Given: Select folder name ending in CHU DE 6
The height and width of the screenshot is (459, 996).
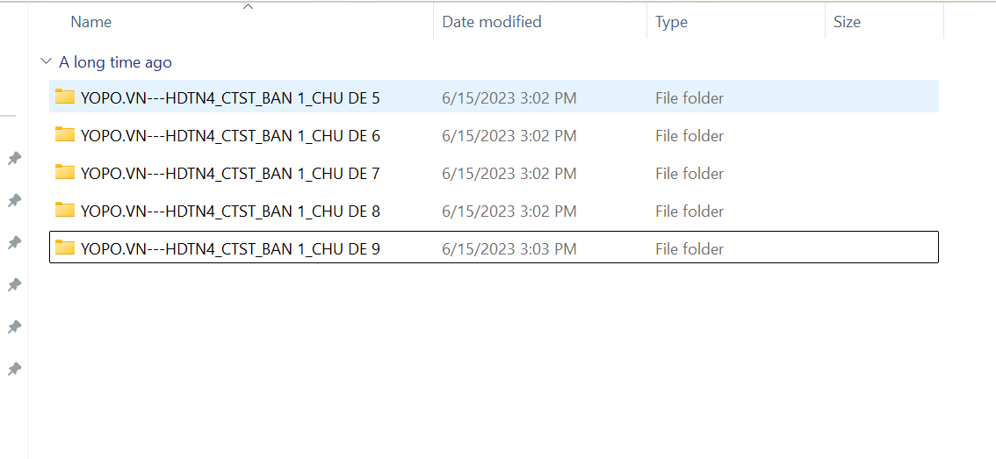Looking at the screenshot, I should pos(230,136).
